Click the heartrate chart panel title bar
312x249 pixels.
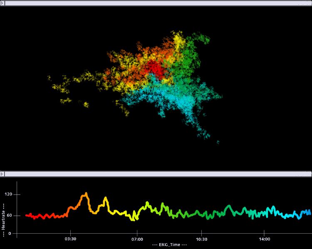(x=156, y=173)
